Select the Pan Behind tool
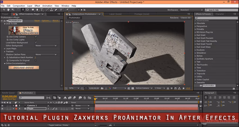239x127 pixels. (28, 10)
